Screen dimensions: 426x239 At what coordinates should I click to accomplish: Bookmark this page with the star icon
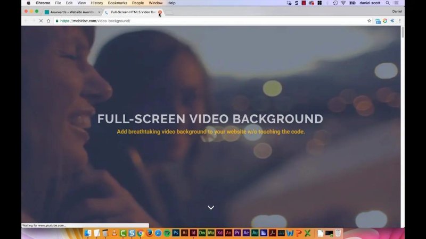point(369,21)
